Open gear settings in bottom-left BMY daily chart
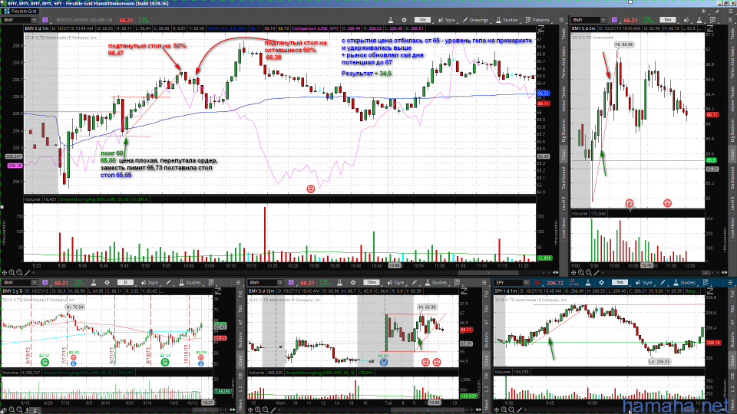This screenshot has height=414, width=737. click(107, 283)
